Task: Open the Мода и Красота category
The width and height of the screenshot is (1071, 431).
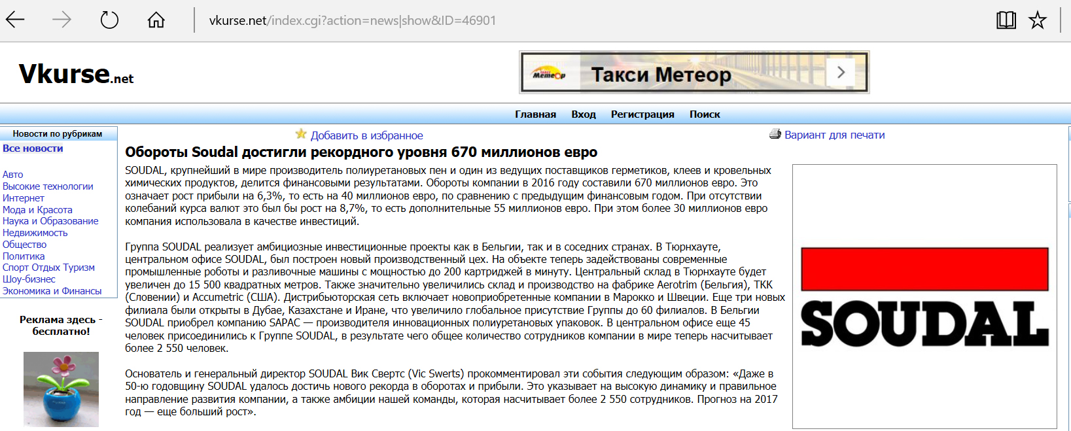Action: coord(37,210)
